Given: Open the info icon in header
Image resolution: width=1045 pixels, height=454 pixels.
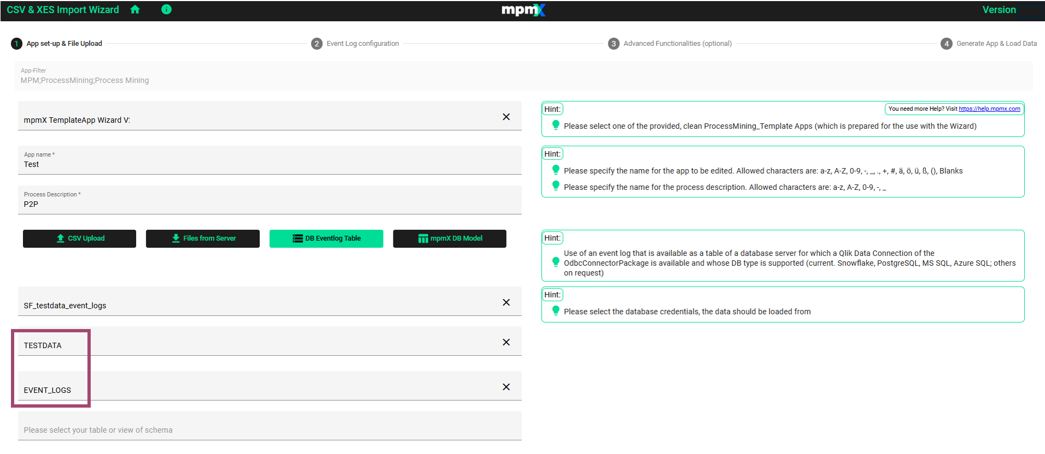Looking at the screenshot, I should coord(167,9).
